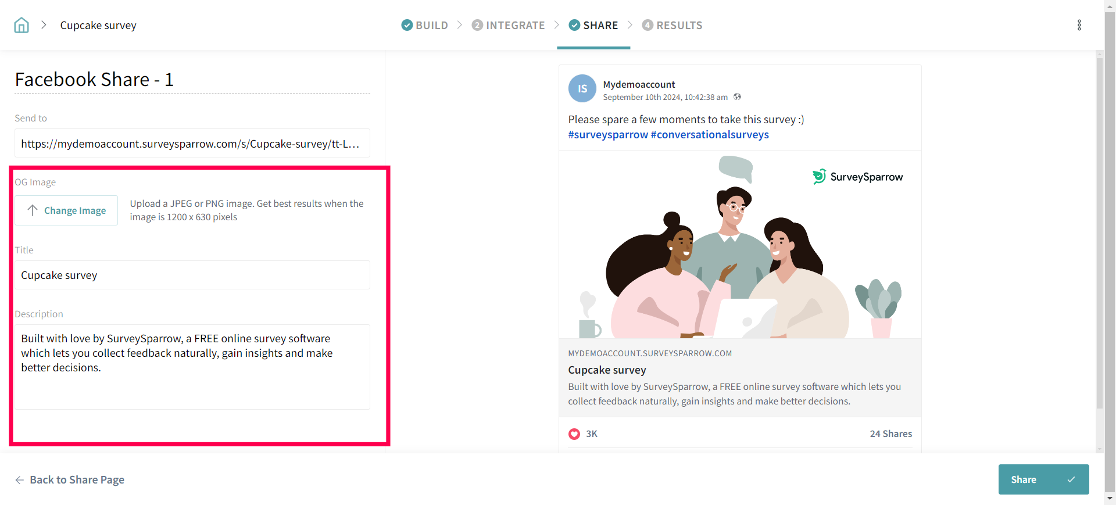Click the #surveysparrow hashtag
Image resolution: width=1116 pixels, height=505 pixels.
tap(607, 135)
